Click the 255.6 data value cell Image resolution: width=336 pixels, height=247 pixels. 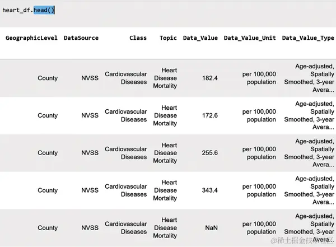click(210, 153)
